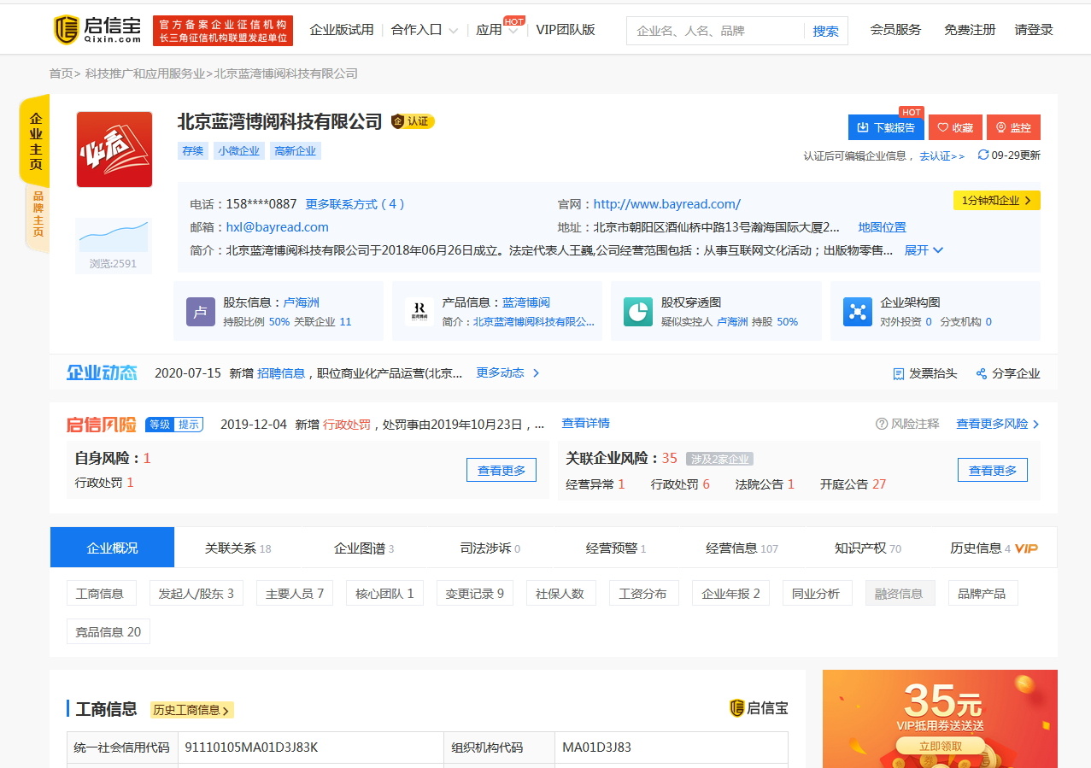Image resolution: width=1091 pixels, height=768 pixels.
Task: Click the 搜索 search button
Action: pos(825,31)
